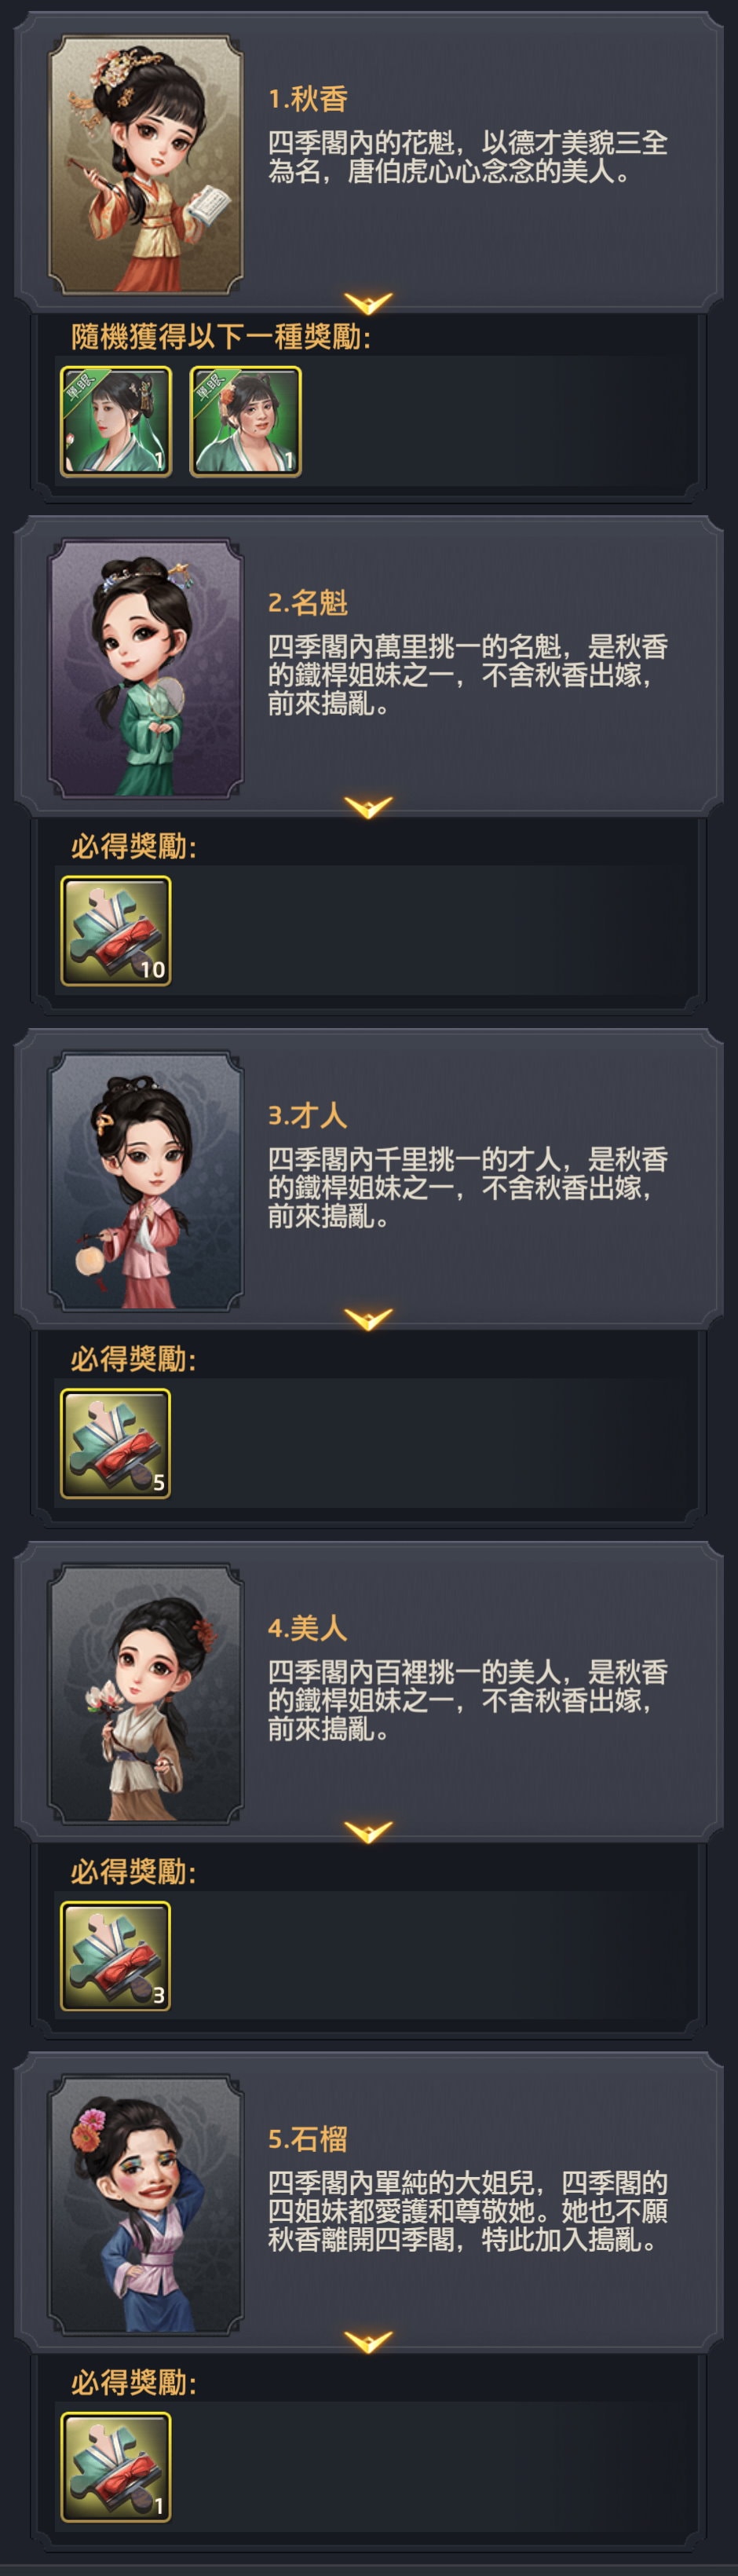Select puzzle piece reward with quantity 3
This screenshot has height=2576, width=738.
(116, 1956)
